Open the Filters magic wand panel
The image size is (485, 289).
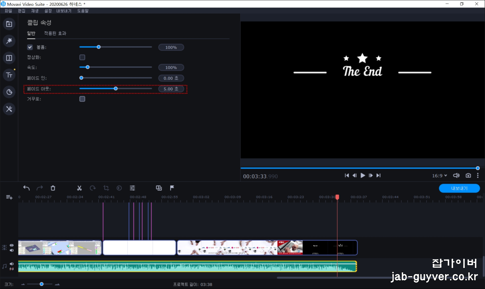9,41
